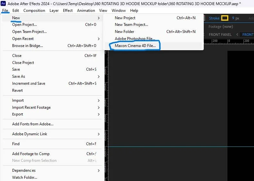The width and height of the screenshot is (254, 181).
Task: Expand the Dependencies submenu
Action: [x=52, y=170]
